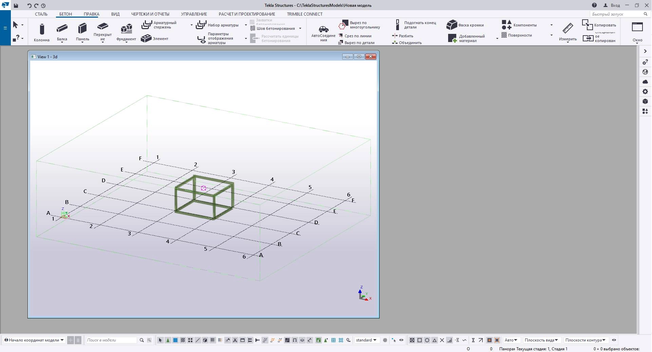Screen dimensions: 652x352
Task: Select Фаска кромки tool
Action: click(465, 25)
